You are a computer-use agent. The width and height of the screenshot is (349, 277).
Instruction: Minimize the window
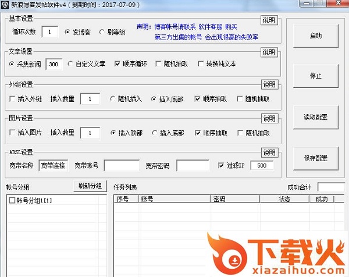click(x=307, y=3)
